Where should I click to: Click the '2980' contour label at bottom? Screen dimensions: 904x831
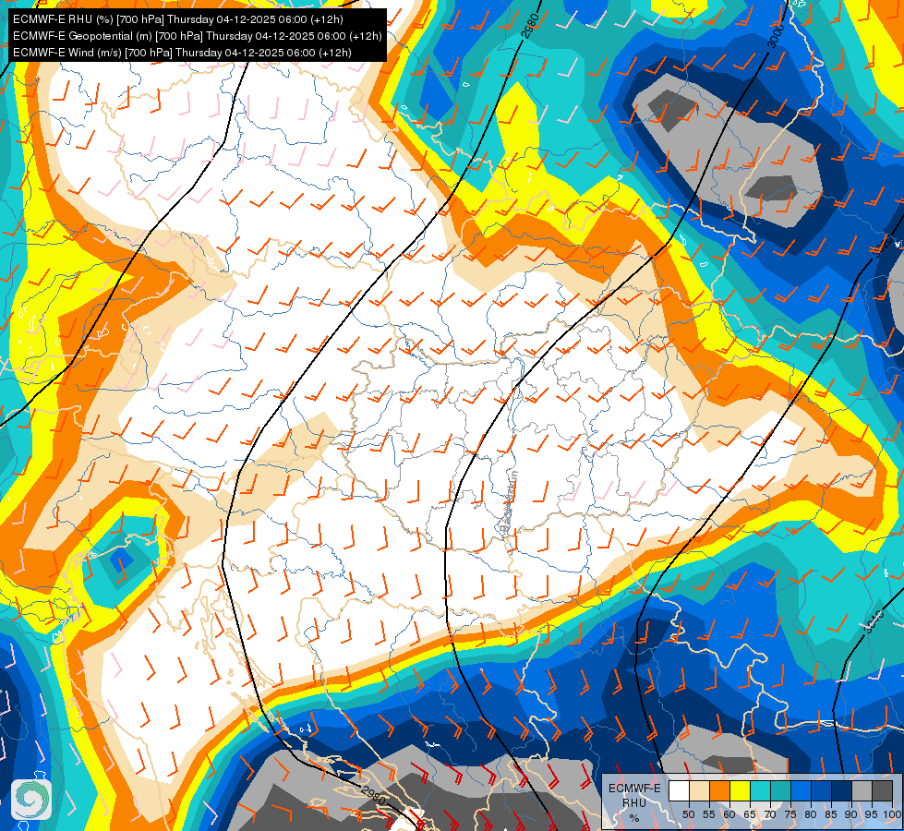click(374, 795)
